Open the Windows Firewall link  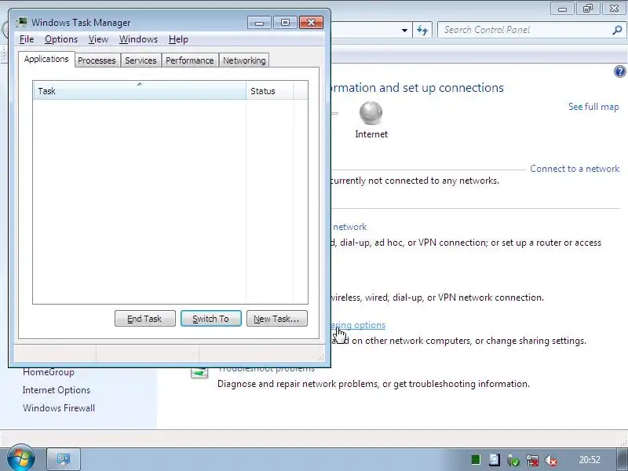coord(59,408)
